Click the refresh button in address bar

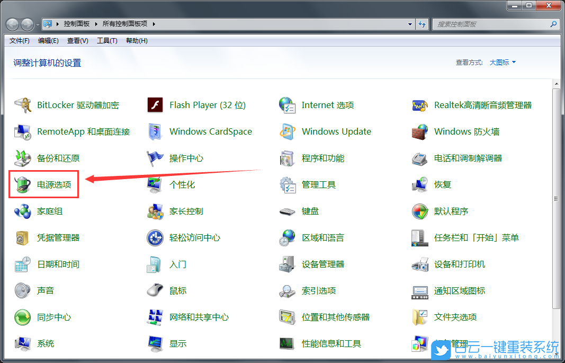click(x=422, y=23)
